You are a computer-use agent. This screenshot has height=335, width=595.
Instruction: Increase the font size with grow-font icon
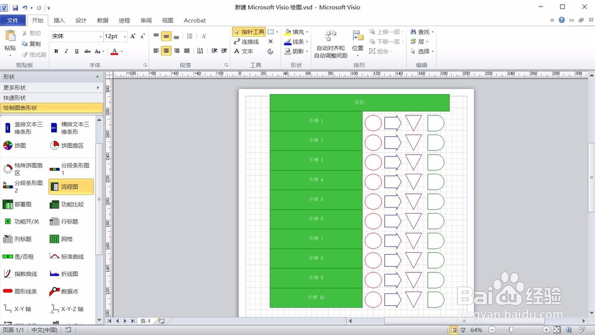pos(133,36)
